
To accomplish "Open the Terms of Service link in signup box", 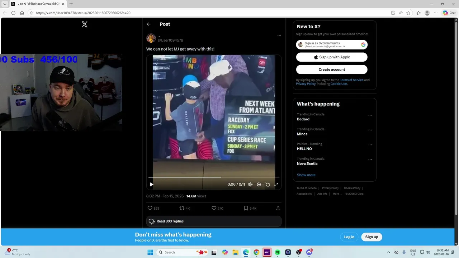I will pyautogui.click(x=351, y=80).
